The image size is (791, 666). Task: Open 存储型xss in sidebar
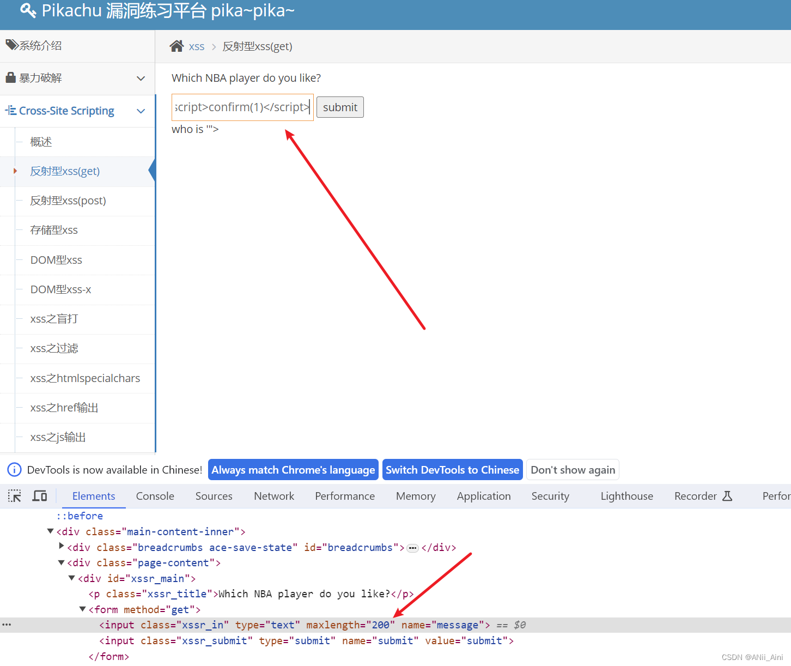coord(77,230)
